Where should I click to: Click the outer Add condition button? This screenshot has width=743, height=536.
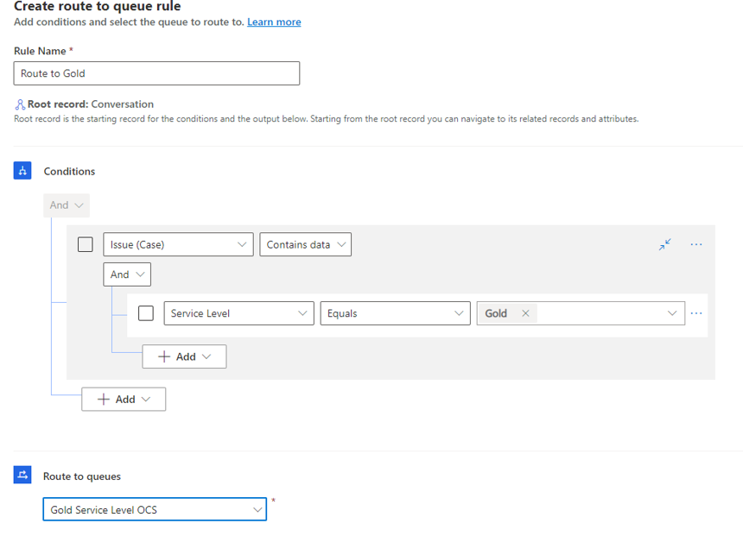pyautogui.click(x=124, y=399)
